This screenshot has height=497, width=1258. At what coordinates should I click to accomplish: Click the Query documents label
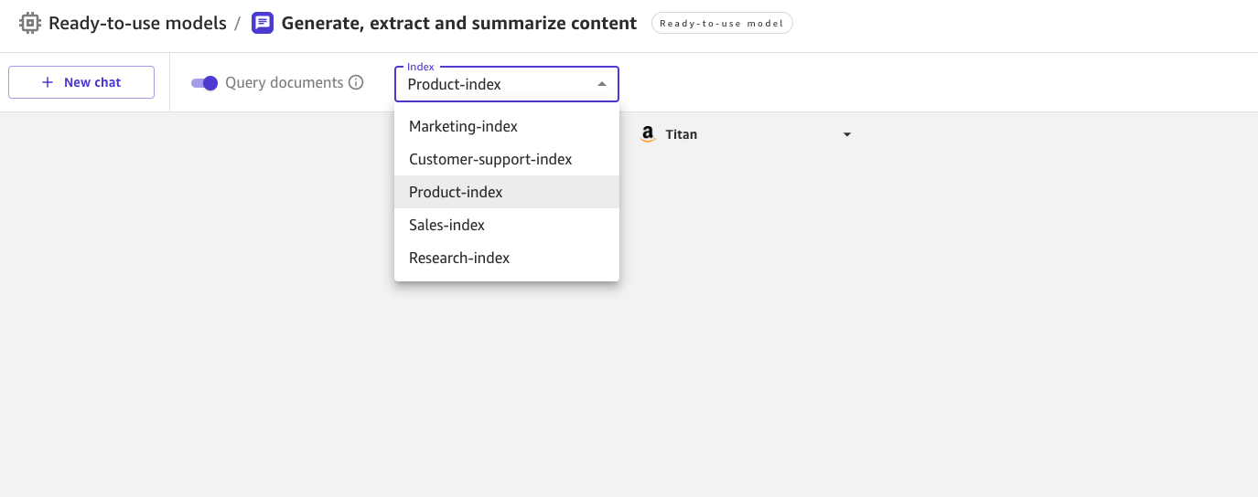click(284, 83)
